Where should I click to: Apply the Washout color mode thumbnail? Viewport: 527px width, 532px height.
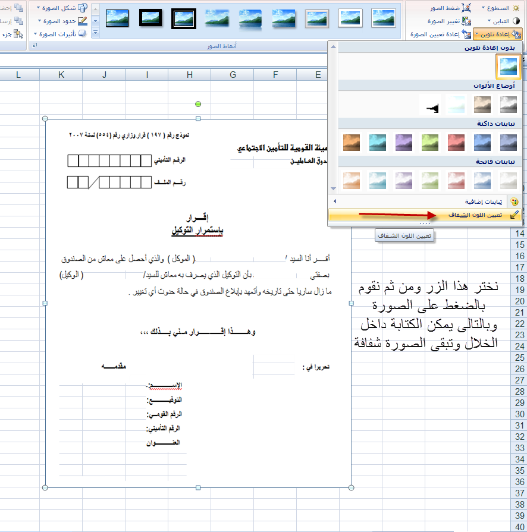[456, 104]
